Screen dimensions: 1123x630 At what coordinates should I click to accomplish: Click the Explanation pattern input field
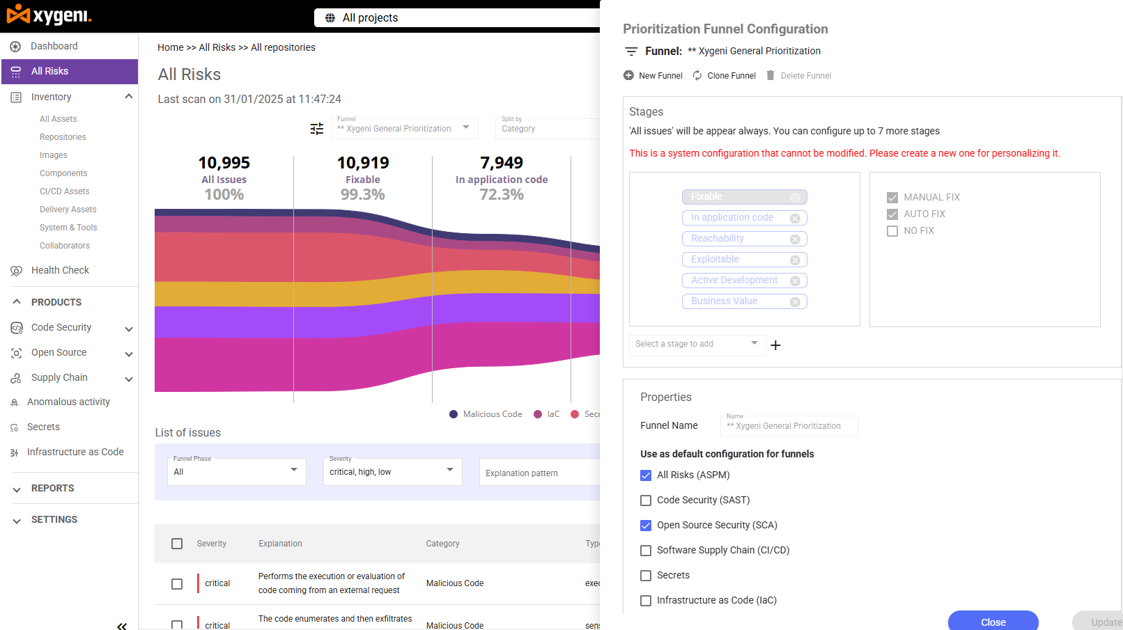[539, 472]
